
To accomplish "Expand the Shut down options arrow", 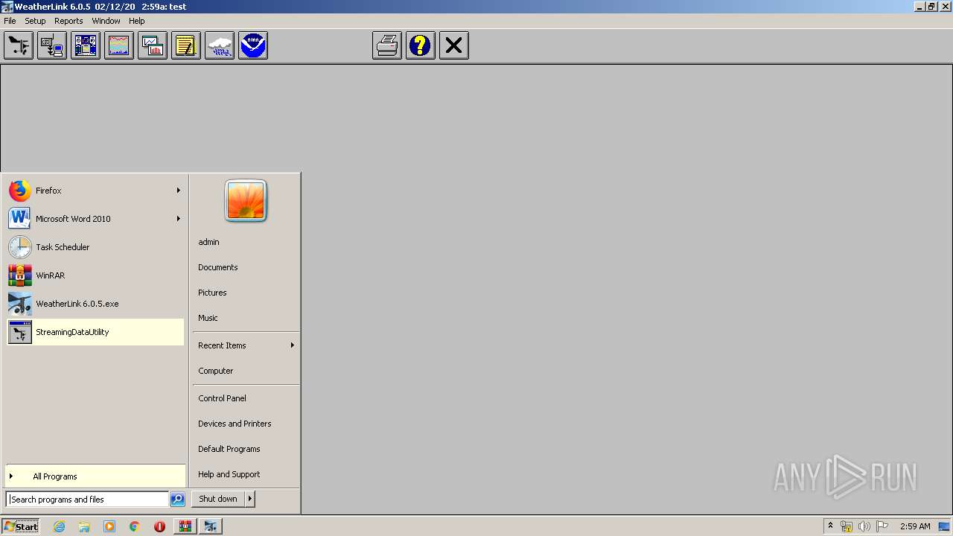I will coord(250,499).
